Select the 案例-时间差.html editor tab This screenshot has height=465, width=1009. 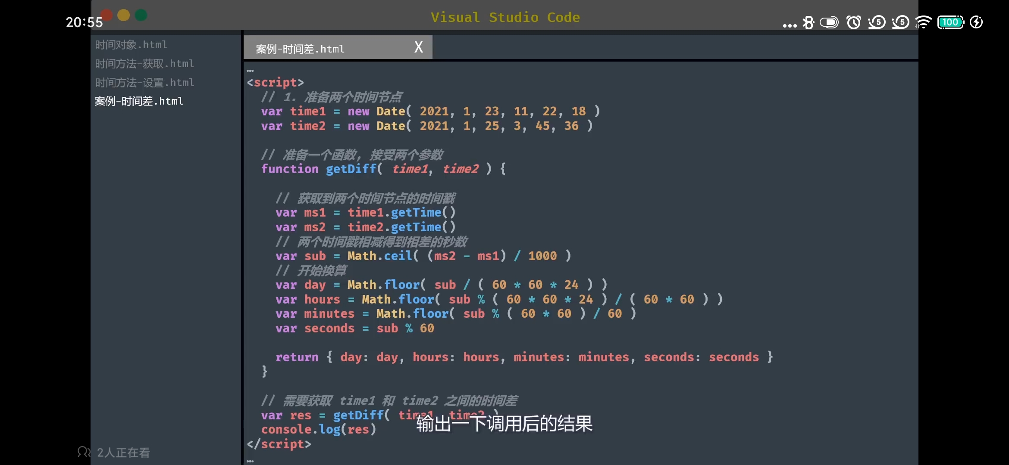pos(300,49)
